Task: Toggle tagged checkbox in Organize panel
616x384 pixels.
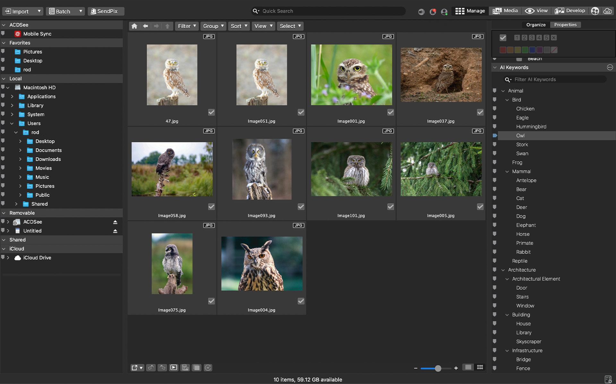Action: pyautogui.click(x=503, y=38)
